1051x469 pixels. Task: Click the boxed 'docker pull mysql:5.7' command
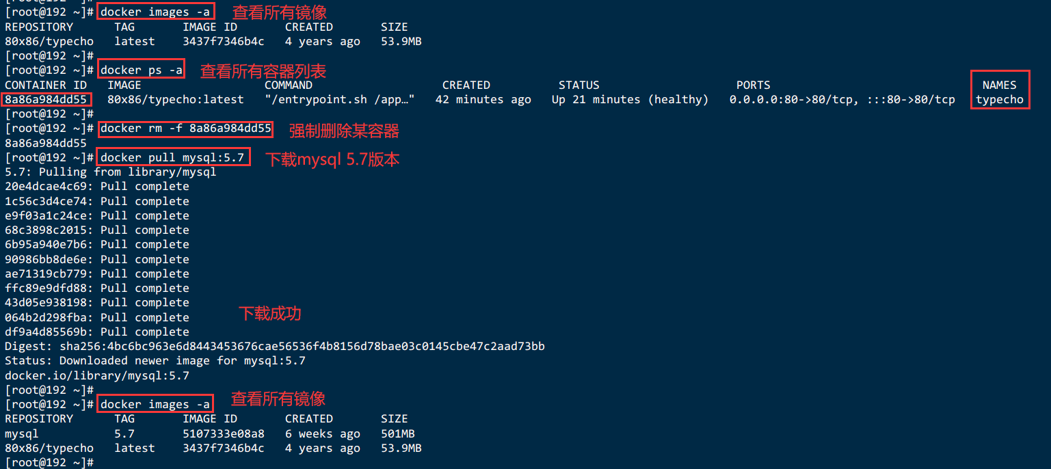point(172,157)
